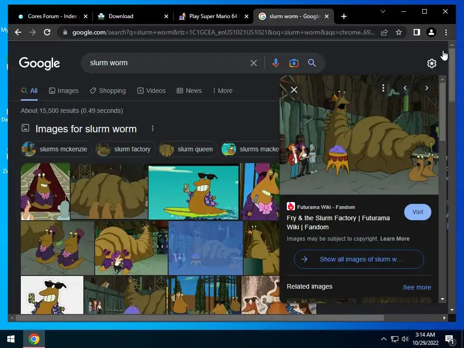Select the Videos search filter
The image size is (464, 348).
(151, 91)
